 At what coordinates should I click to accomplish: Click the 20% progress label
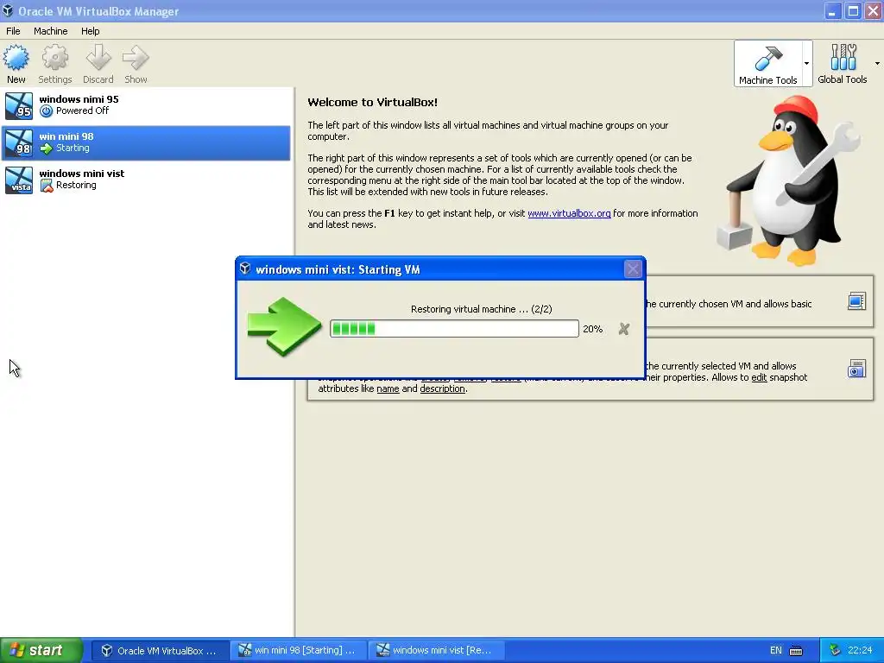tap(592, 329)
